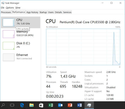The width and height of the screenshot is (125, 109).
Task: Click the Memory mini graph thumbnail
Action: pos(8,34)
